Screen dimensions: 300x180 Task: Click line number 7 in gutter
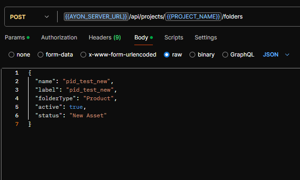click(17, 124)
